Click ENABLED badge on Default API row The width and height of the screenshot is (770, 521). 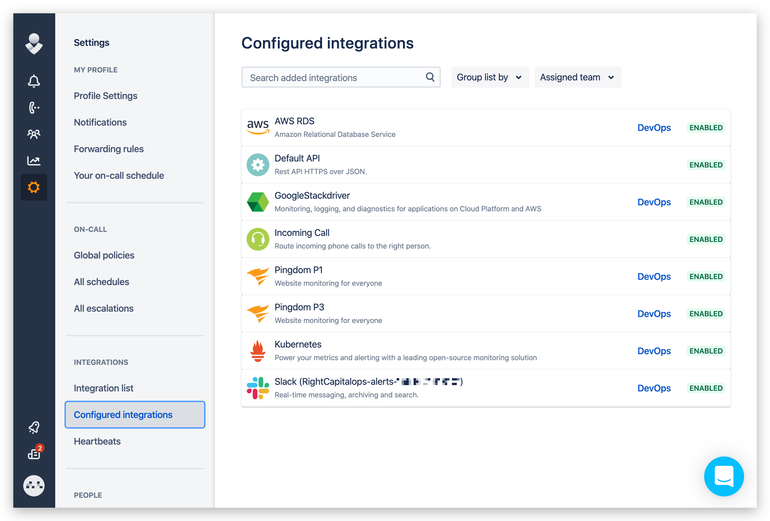click(706, 165)
